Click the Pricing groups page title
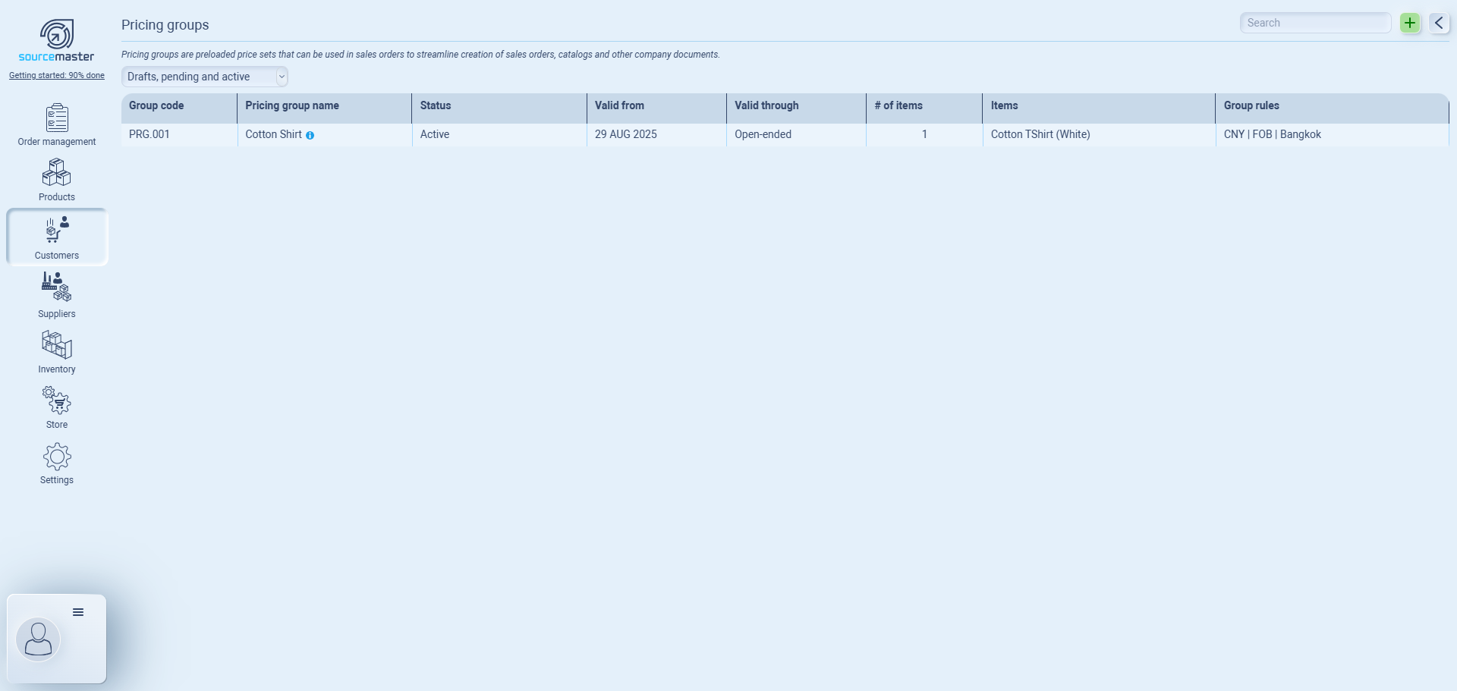This screenshot has height=691, width=1457. coord(165,25)
